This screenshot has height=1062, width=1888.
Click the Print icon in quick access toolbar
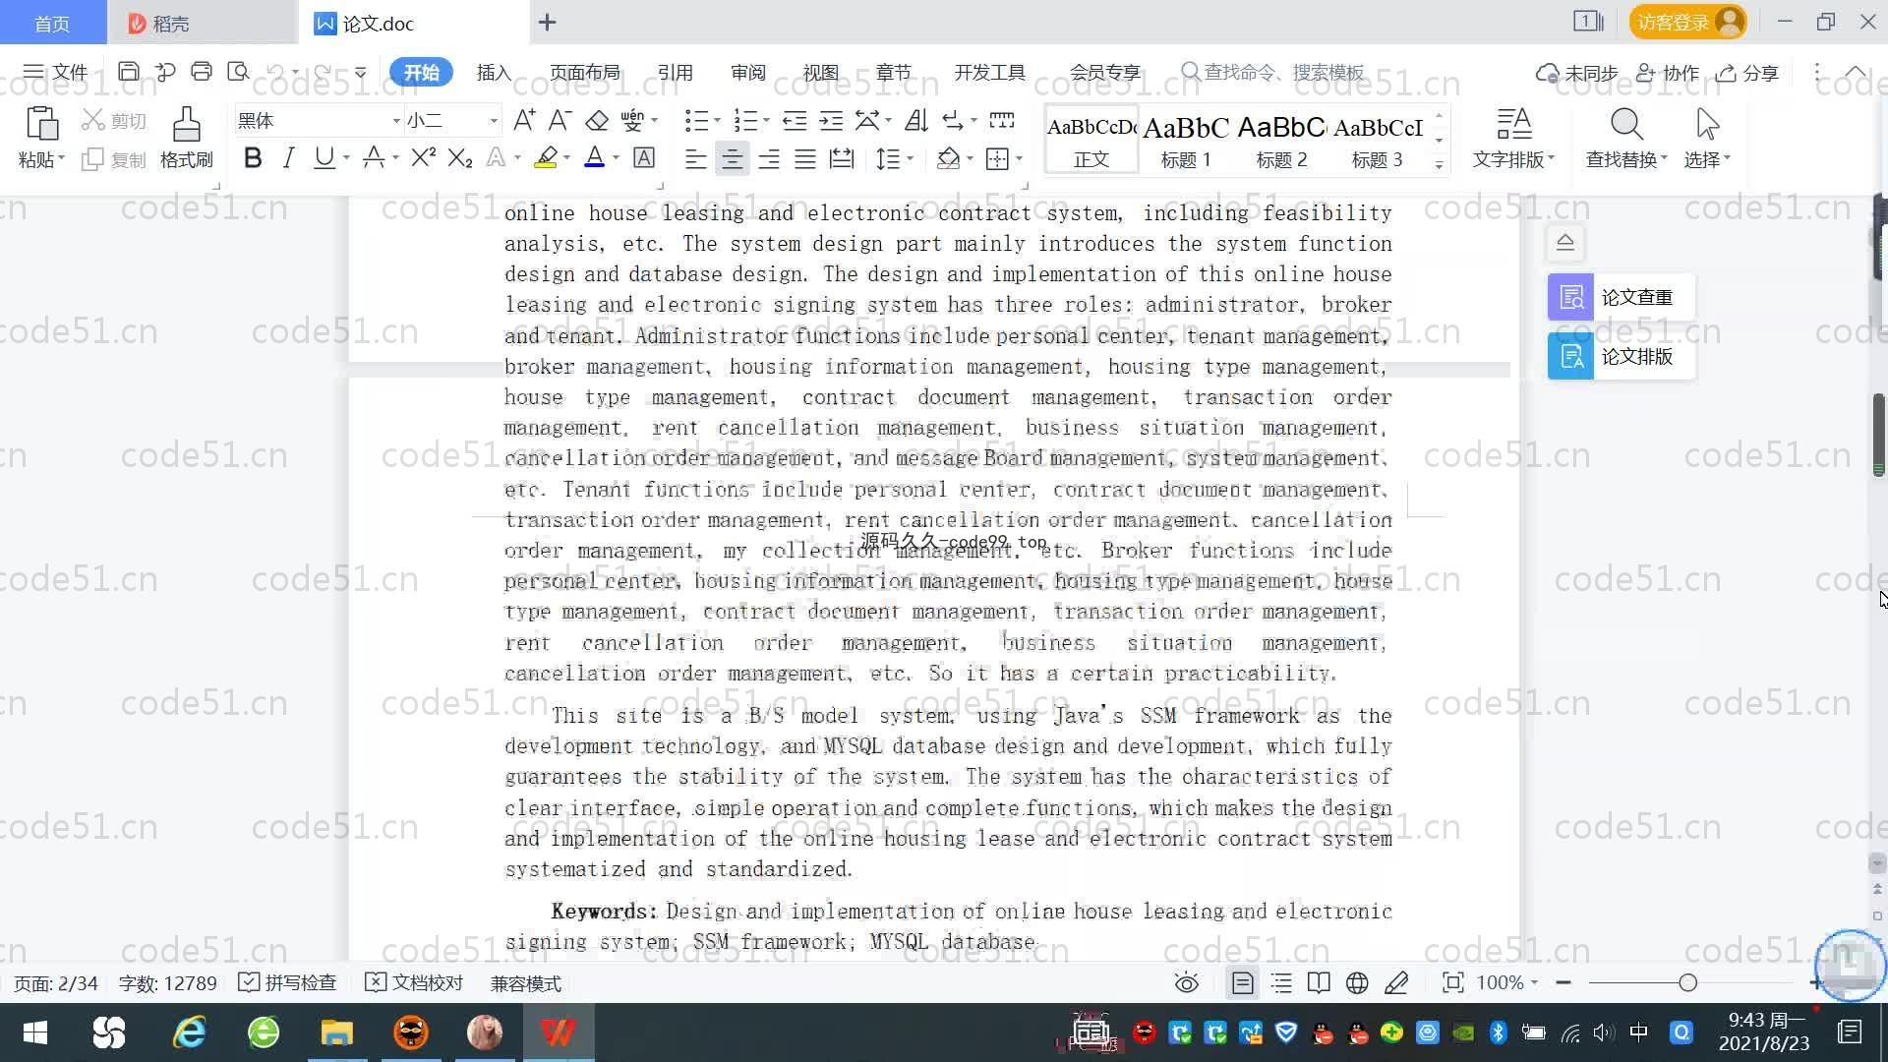tap(202, 71)
